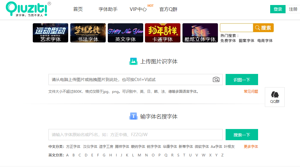The image size is (300, 167).
Task: Select 锐字字体 category
Action: [x=154, y=147]
